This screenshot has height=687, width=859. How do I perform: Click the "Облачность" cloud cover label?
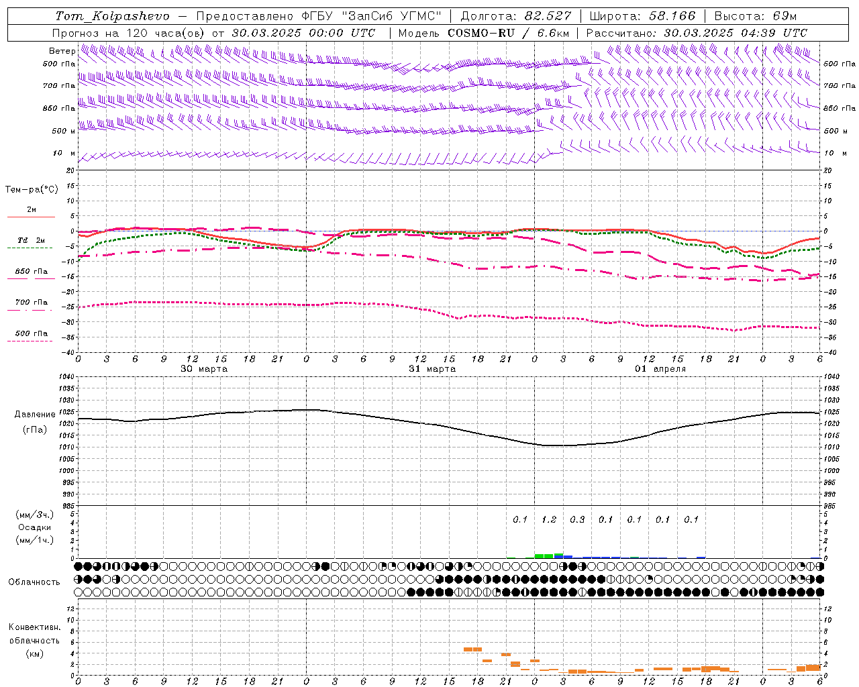pyautogui.click(x=34, y=582)
